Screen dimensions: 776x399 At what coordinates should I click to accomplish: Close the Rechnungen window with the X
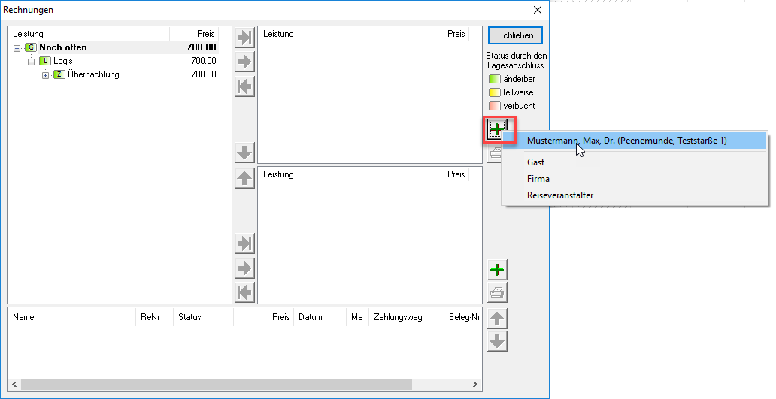point(538,10)
